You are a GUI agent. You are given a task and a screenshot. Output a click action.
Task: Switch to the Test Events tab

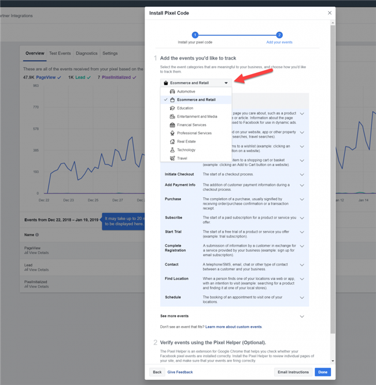click(x=60, y=53)
